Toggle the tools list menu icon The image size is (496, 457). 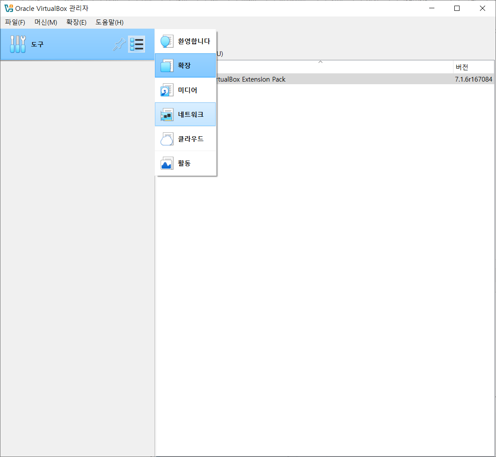(x=137, y=44)
